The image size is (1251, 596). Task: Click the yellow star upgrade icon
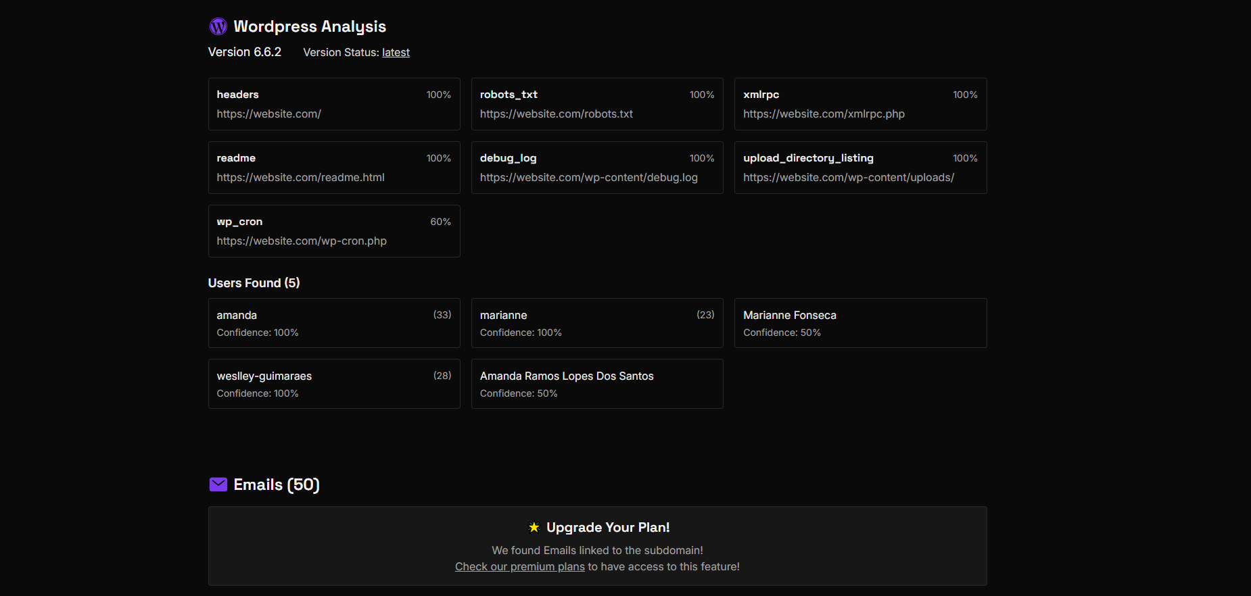(534, 527)
